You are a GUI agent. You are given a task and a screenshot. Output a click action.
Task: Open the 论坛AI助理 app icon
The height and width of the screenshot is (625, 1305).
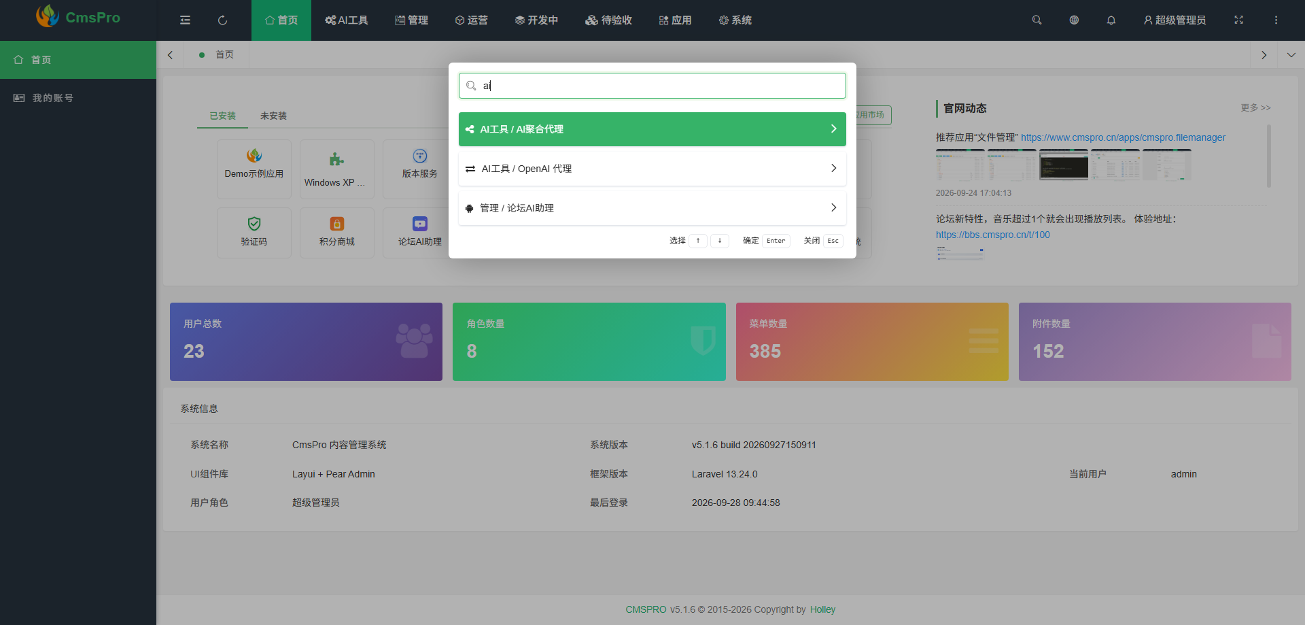click(x=420, y=223)
